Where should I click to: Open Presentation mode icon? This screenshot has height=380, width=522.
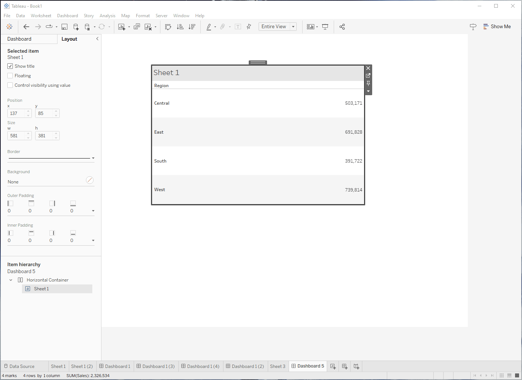pos(325,27)
